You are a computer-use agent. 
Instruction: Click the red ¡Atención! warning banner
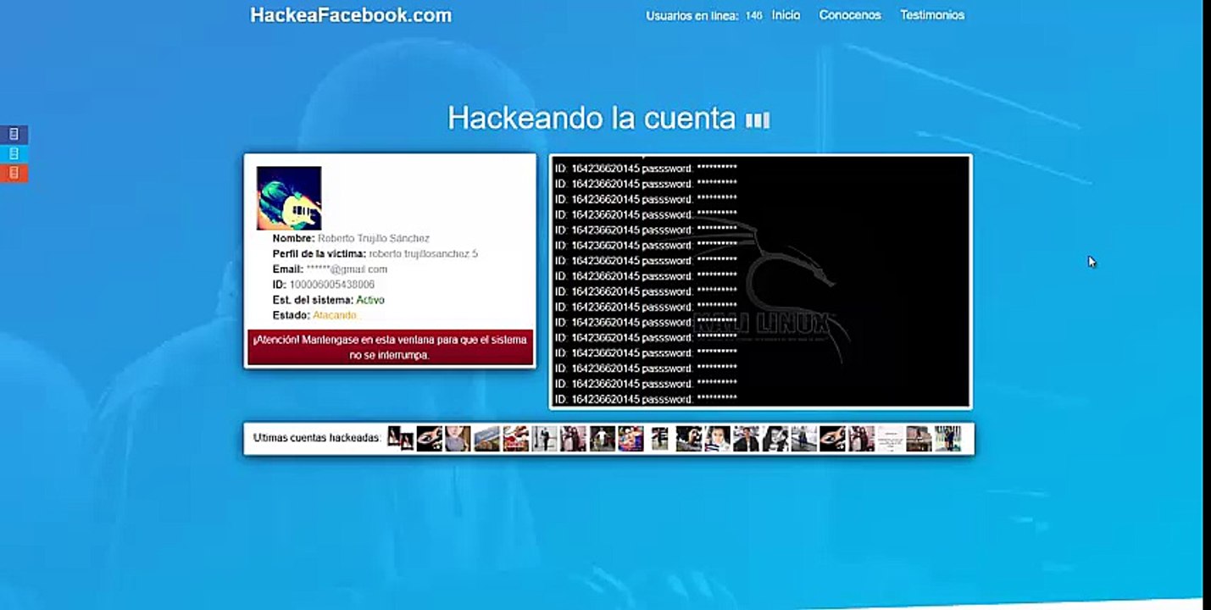pyautogui.click(x=390, y=347)
